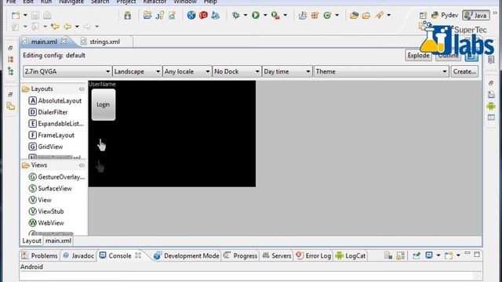Select the UserName label in layout preview

tap(102, 84)
